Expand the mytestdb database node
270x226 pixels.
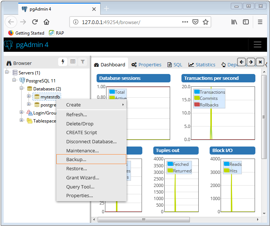click(x=29, y=96)
